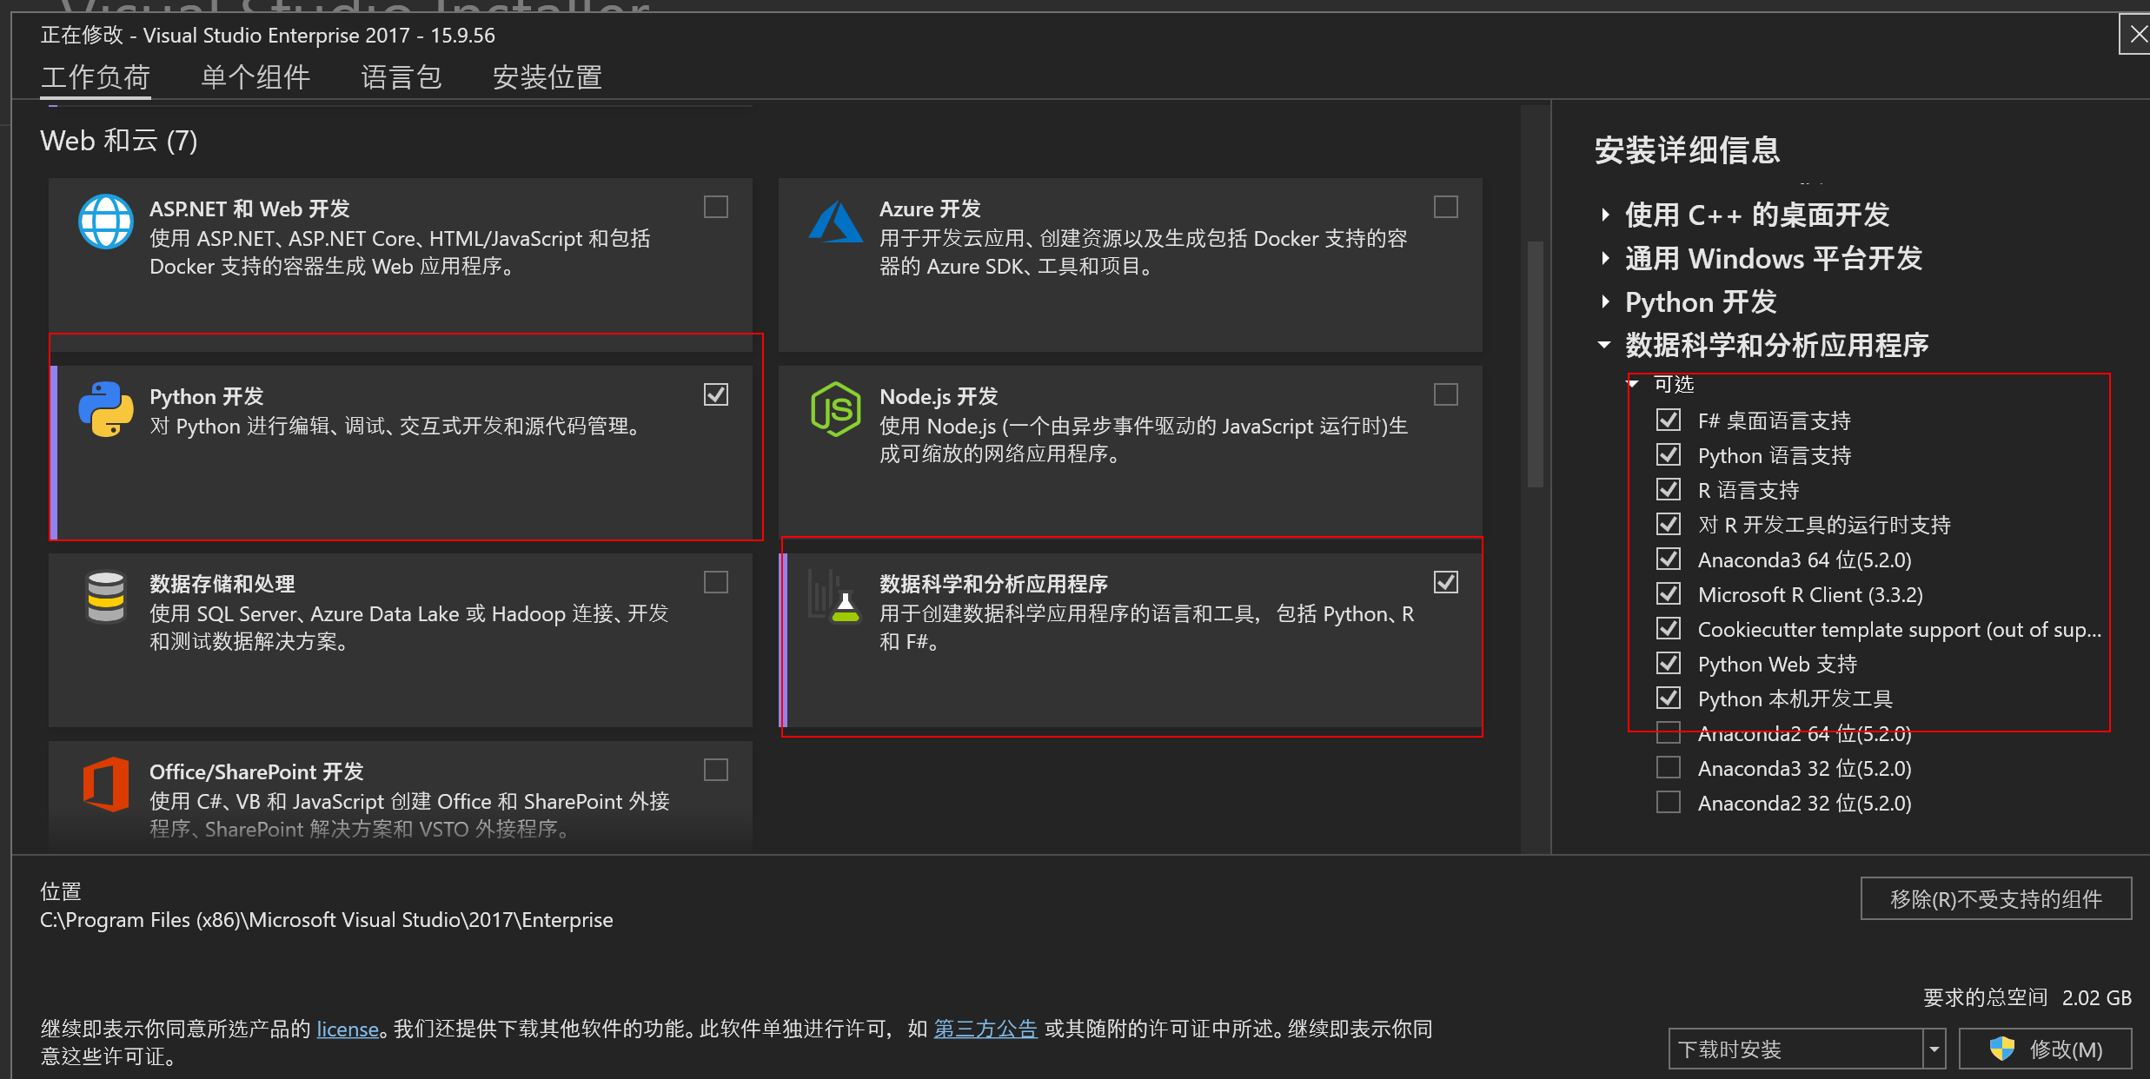Expand 通用 Windows 平台开发 details
2150x1079 pixels.
[x=1605, y=258]
